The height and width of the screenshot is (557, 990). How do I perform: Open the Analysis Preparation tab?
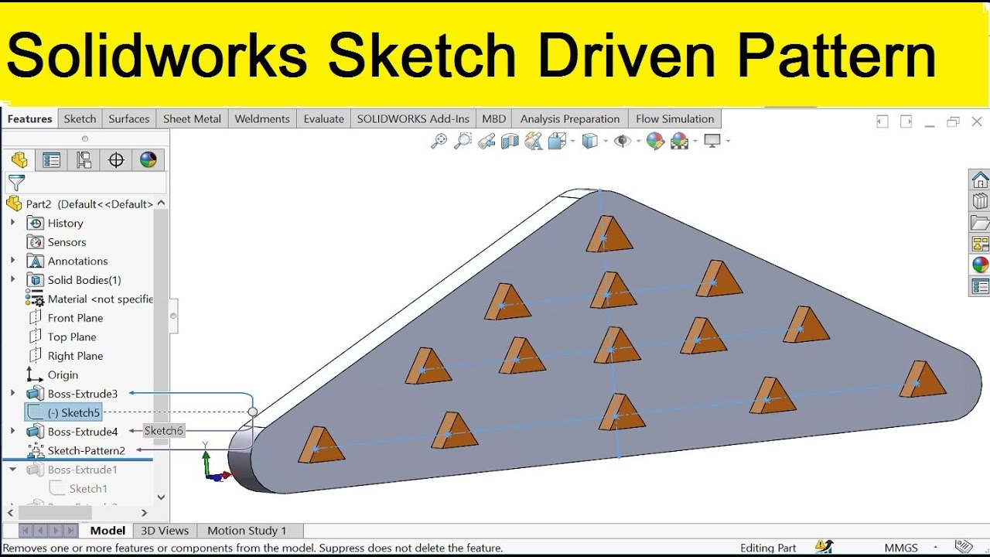569,119
